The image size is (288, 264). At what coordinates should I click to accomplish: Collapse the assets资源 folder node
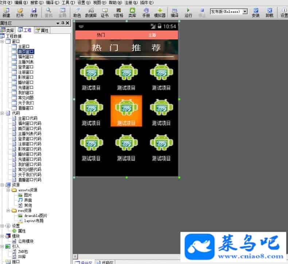[x=8, y=190]
